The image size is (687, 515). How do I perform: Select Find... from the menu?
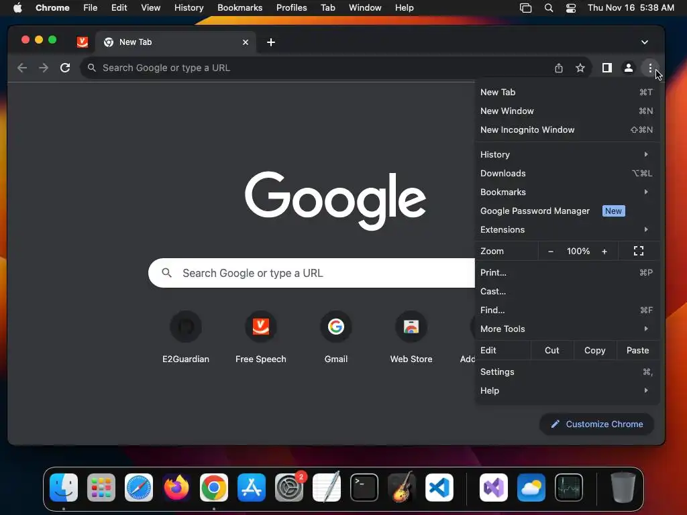coord(567,310)
